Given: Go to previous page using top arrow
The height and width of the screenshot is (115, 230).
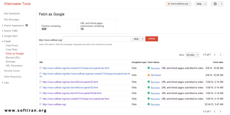Looking at the screenshot, I should [215, 55].
